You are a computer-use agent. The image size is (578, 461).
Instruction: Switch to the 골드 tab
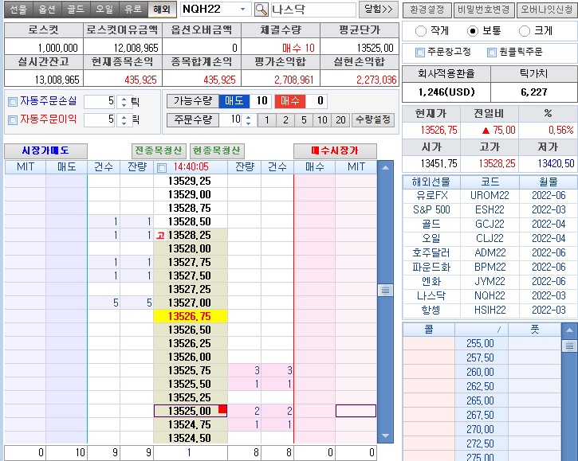tap(76, 10)
